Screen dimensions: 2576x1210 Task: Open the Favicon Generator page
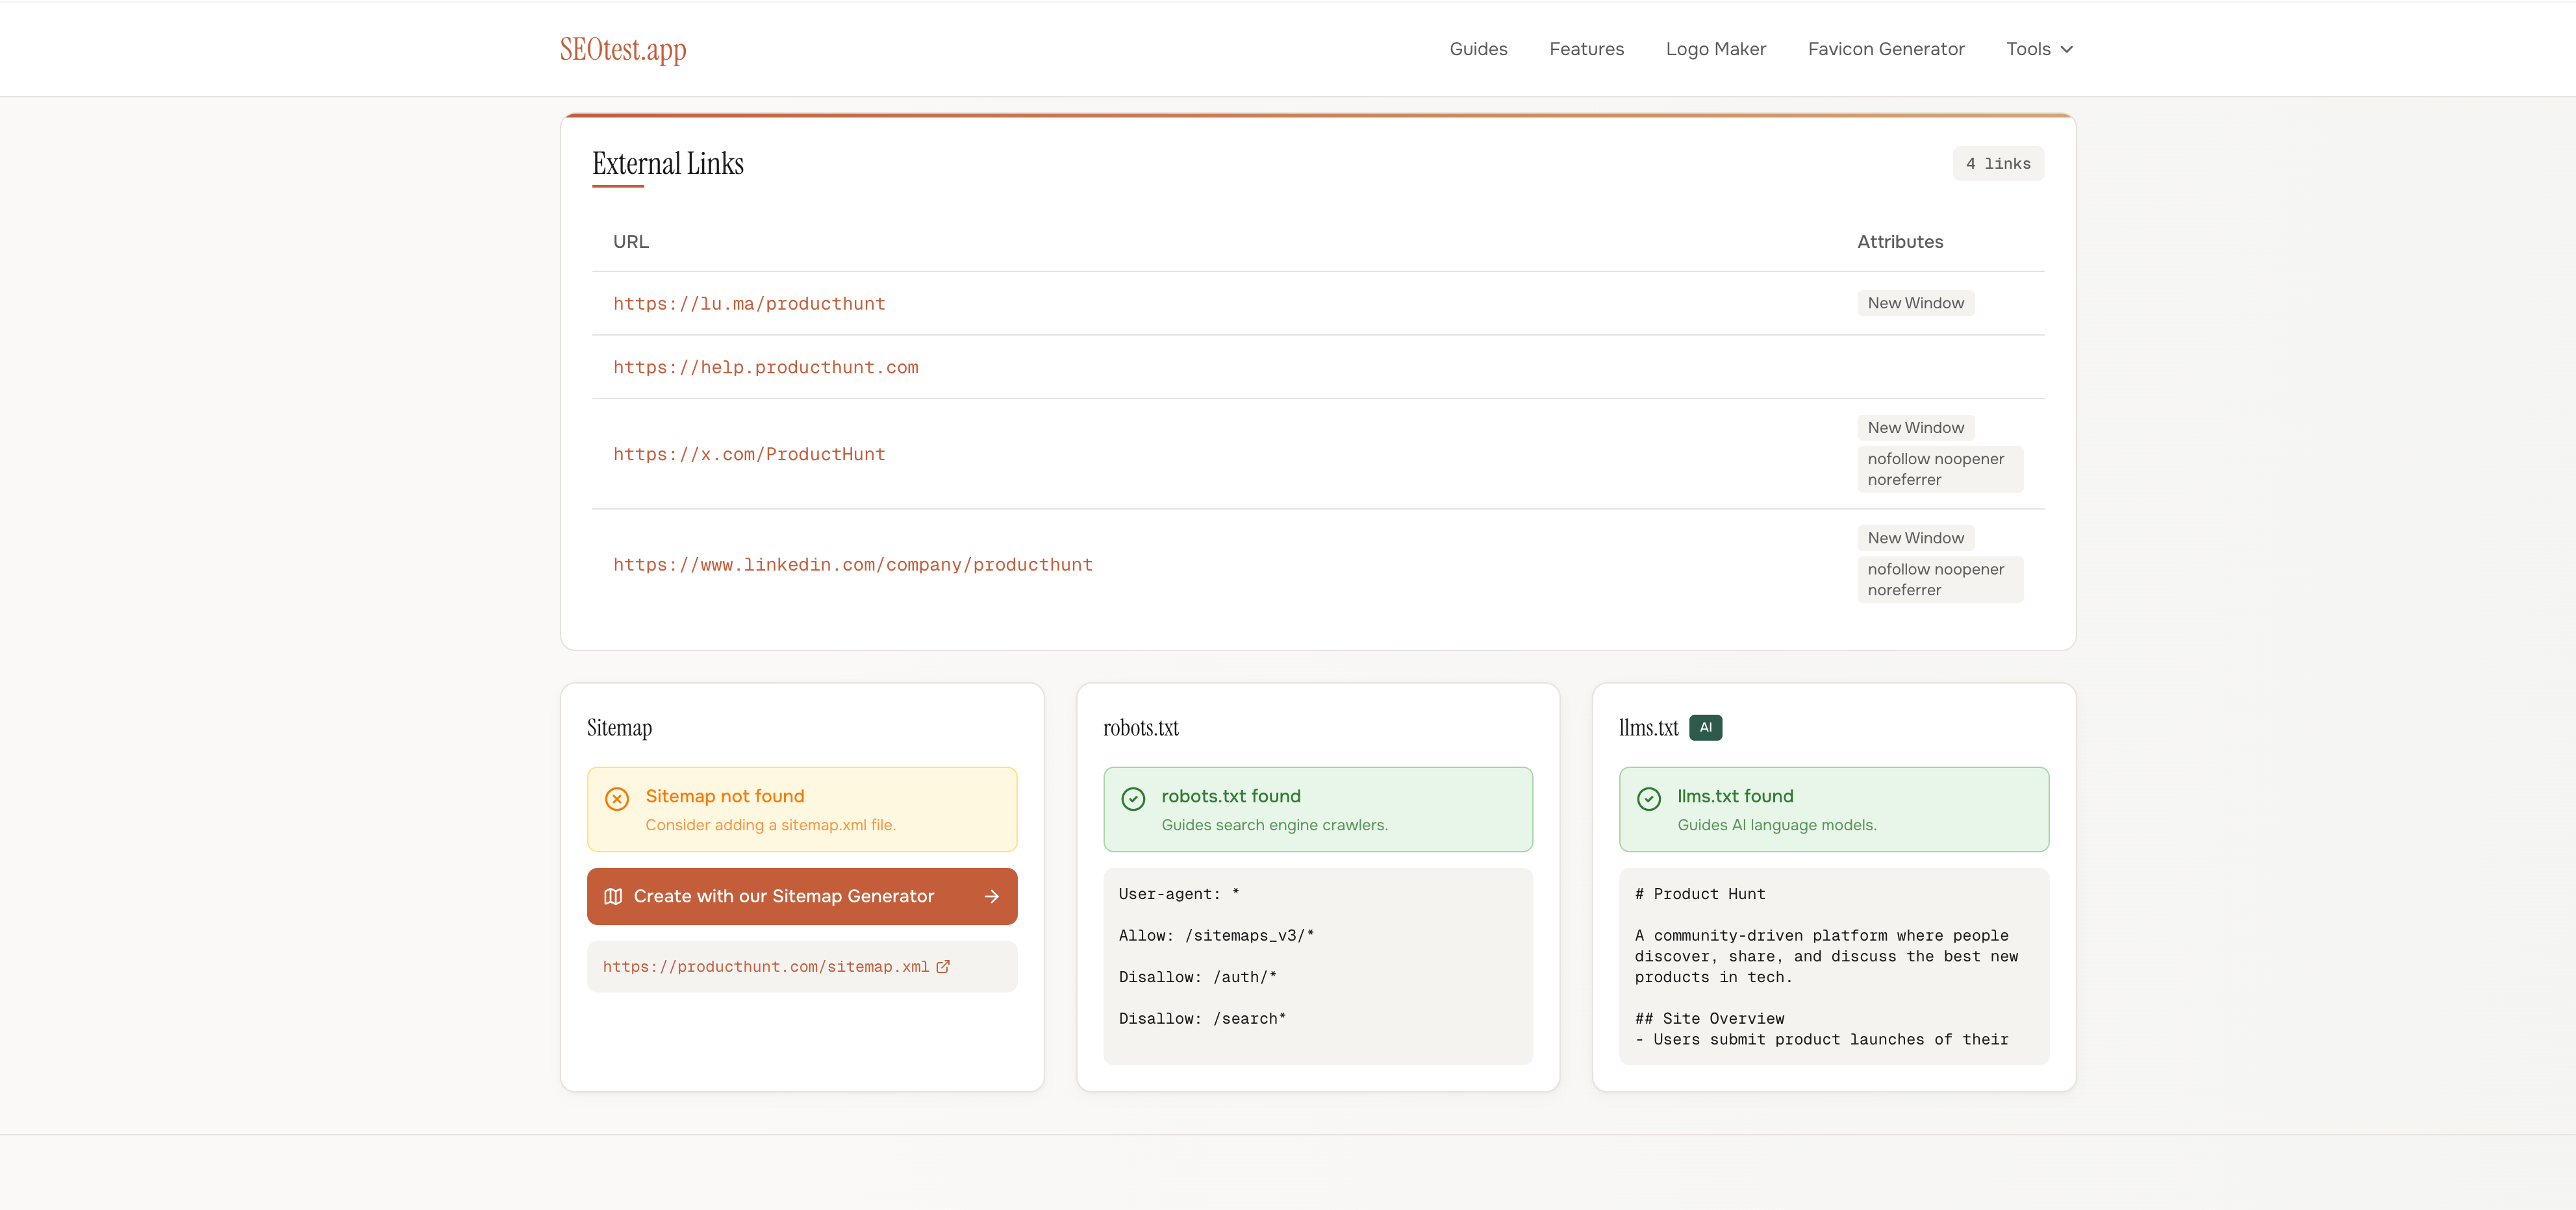click(1886, 48)
